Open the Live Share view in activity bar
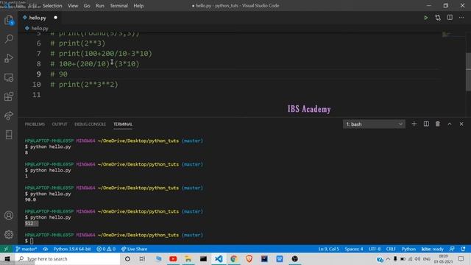Image resolution: width=471 pixels, height=265 pixels. click(x=9, y=116)
